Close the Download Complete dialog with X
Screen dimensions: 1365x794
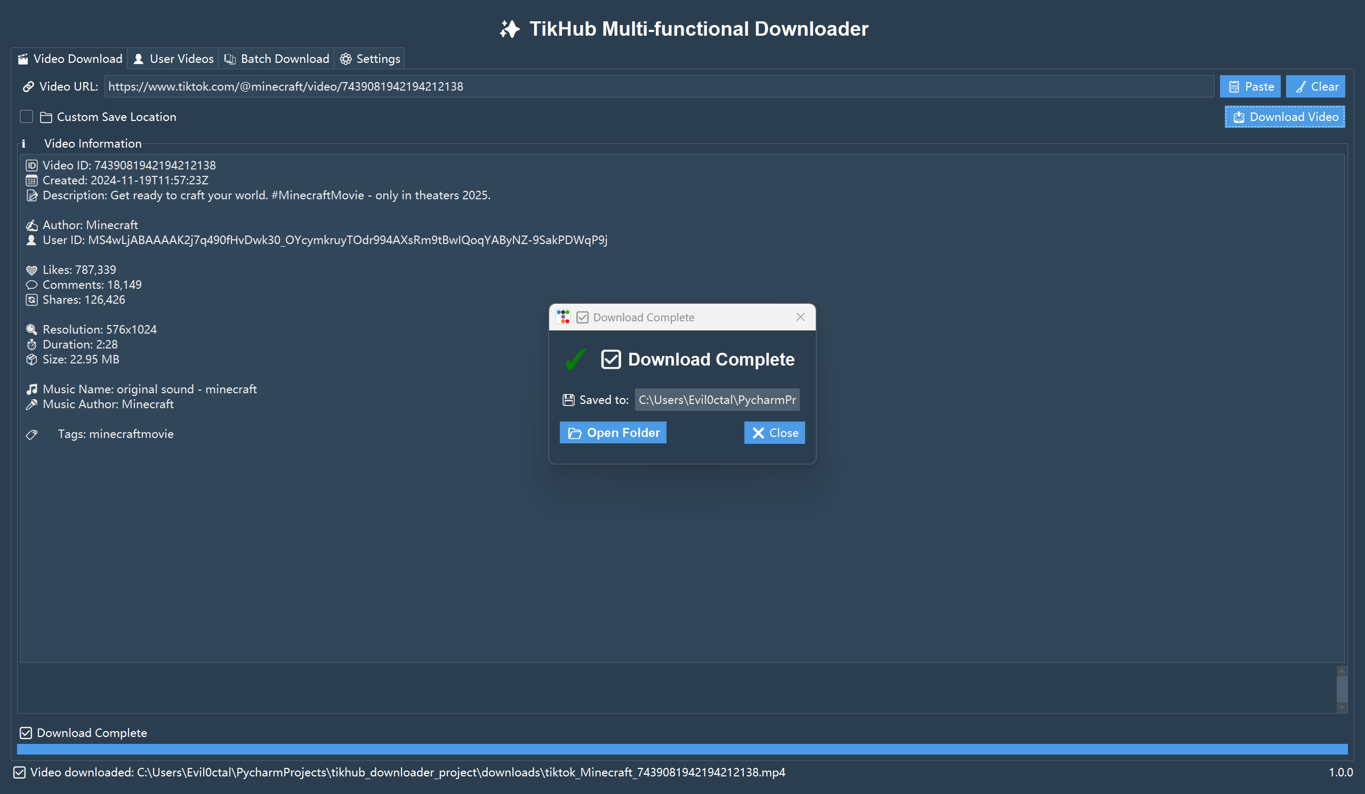pos(800,317)
